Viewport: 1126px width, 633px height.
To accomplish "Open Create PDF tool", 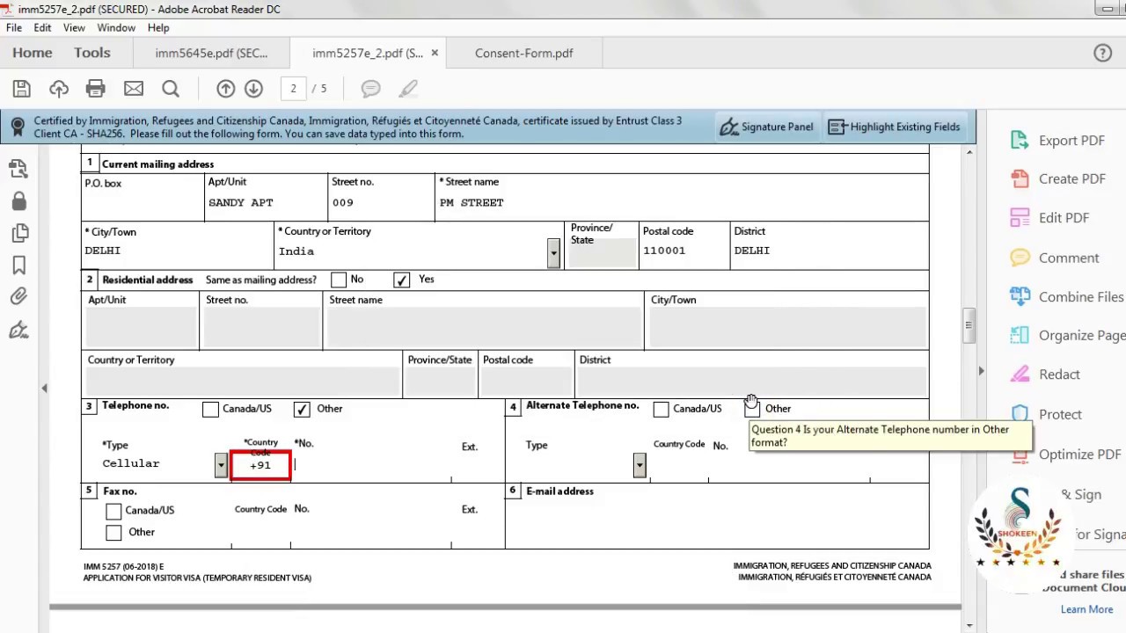I will [1058, 178].
